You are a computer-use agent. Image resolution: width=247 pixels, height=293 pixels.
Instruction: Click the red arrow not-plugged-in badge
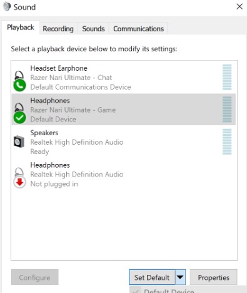tap(19, 182)
